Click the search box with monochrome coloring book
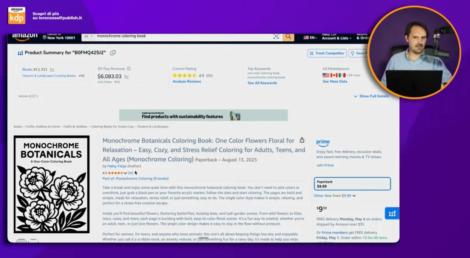 (x=184, y=37)
